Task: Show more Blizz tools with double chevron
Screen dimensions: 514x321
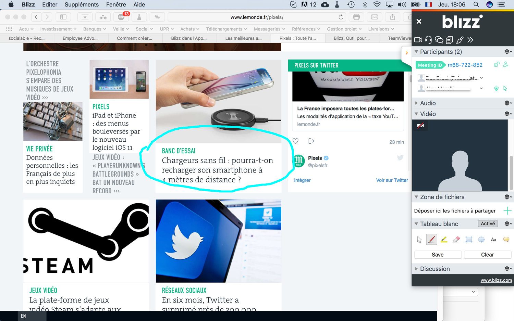Action: pyautogui.click(x=470, y=40)
